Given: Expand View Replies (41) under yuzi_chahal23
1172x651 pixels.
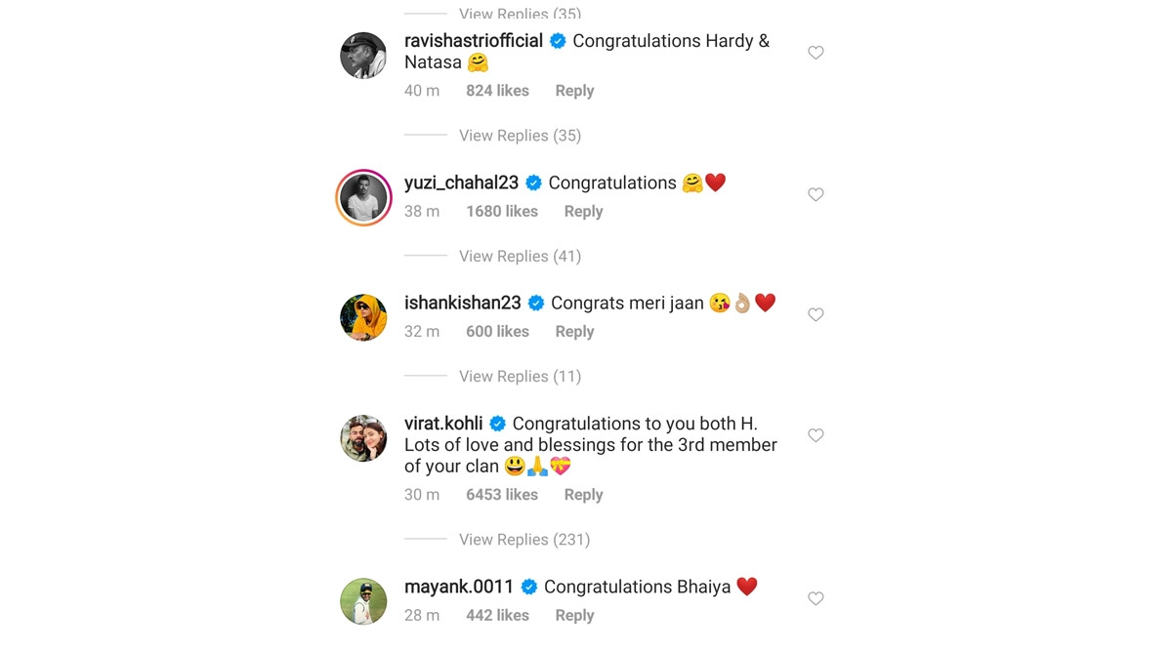Looking at the screenshot, I should click(520, 256).
